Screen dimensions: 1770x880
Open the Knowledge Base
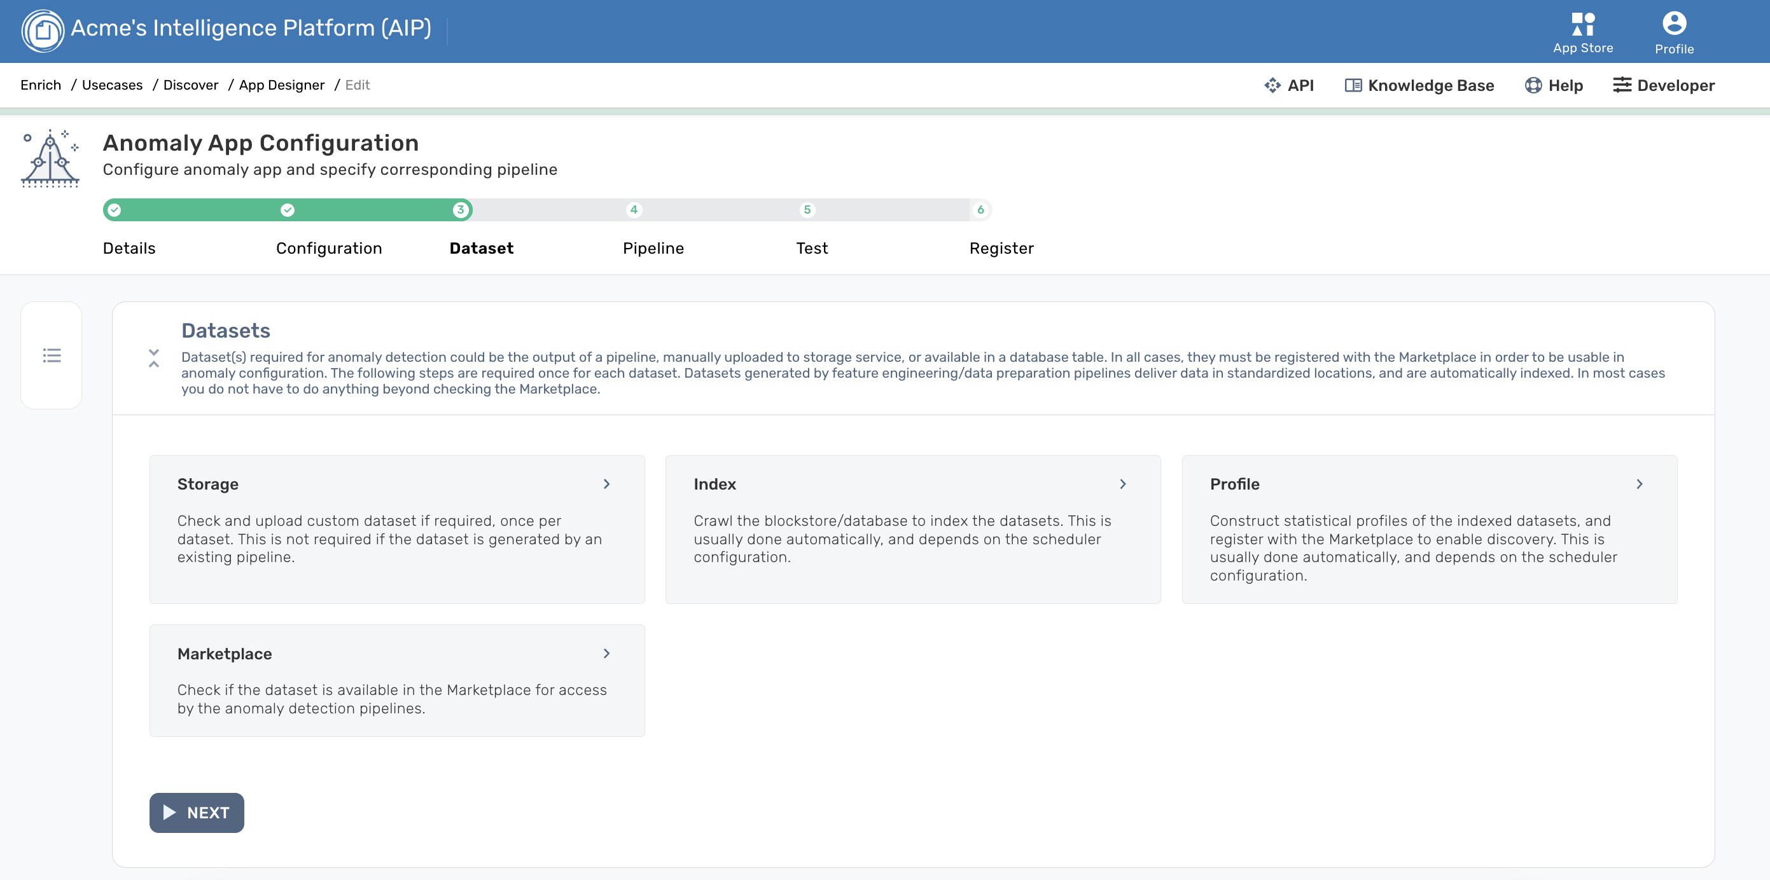pos(1419,85)
